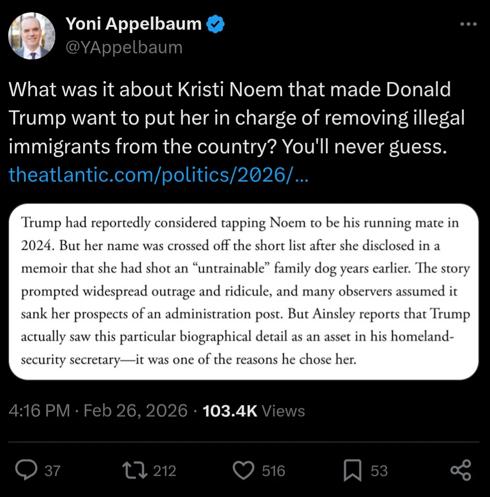Click the 53 bookmarks count
Screen dimensions: 490x497
click(x=379, y=471)
